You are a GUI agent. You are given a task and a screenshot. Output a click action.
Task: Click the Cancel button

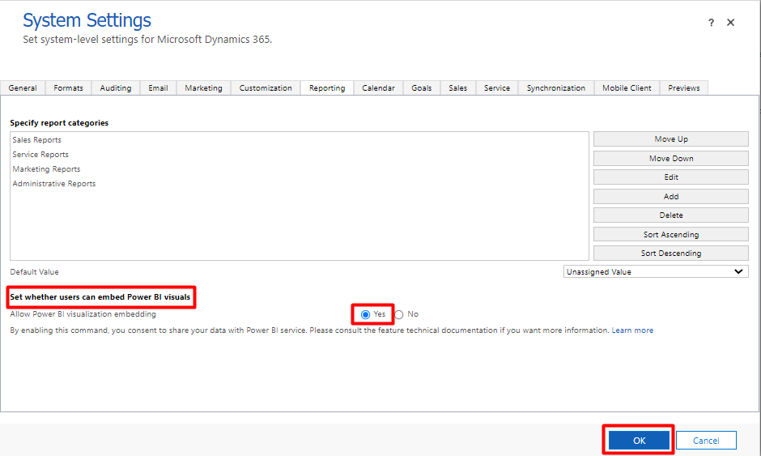[x=706, y=441]
